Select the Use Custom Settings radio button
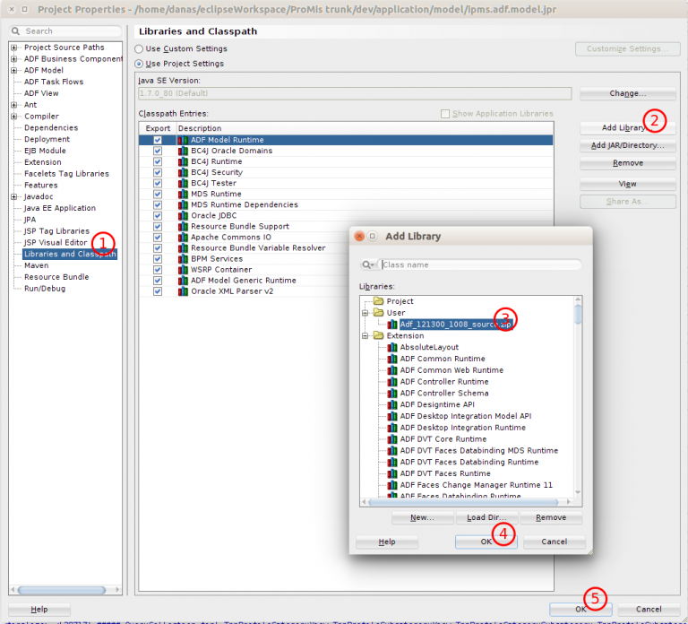This screenshot has height=624, width=688. (139, 49)
